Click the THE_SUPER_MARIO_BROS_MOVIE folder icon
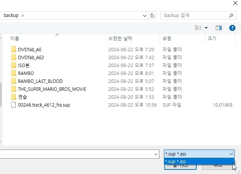 (14, 89)
